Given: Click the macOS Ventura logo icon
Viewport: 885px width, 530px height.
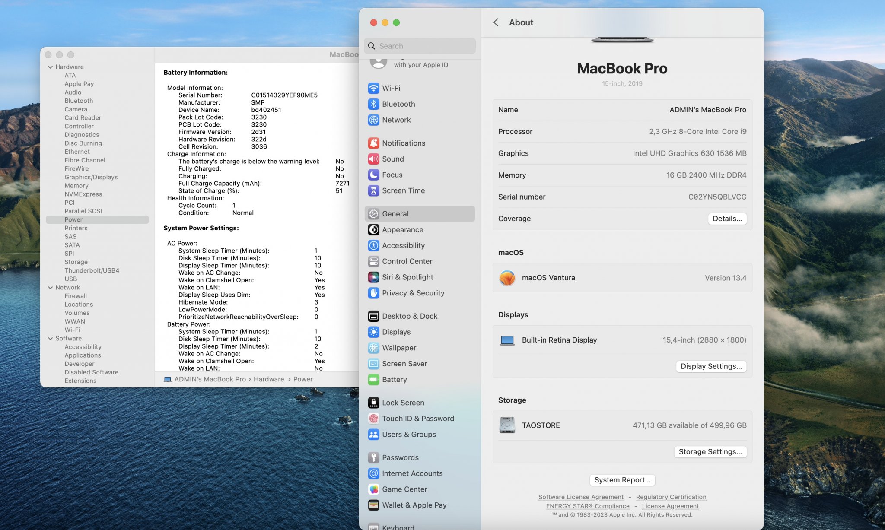Looking at the screenshot, I should click(x=507, y=278).
